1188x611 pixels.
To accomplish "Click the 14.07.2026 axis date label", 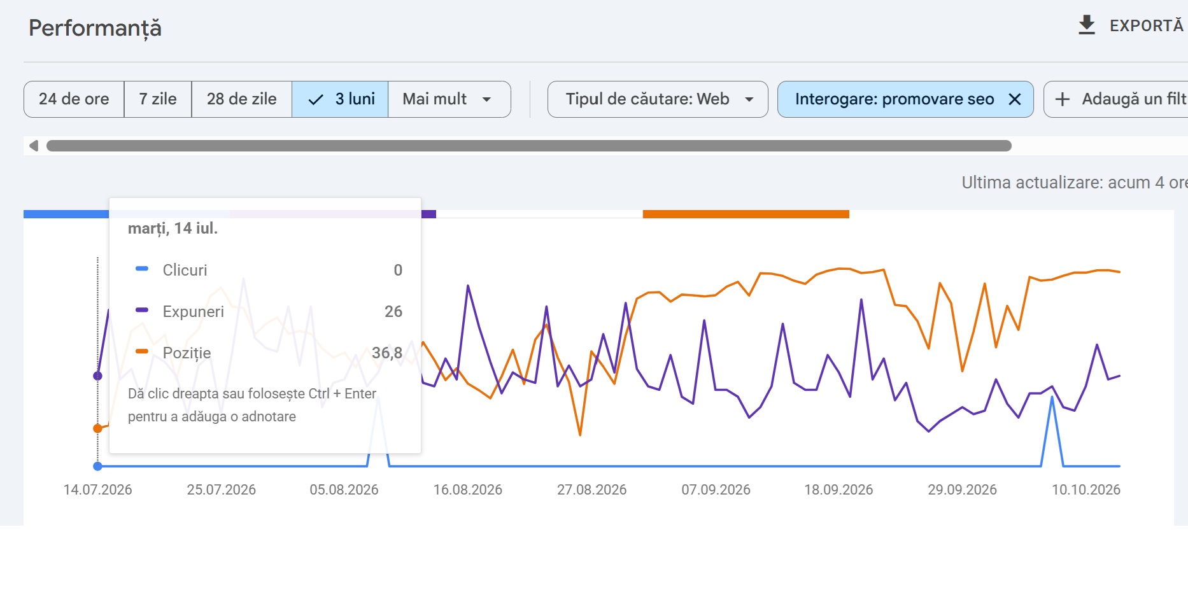I will (x=97, y=489).
